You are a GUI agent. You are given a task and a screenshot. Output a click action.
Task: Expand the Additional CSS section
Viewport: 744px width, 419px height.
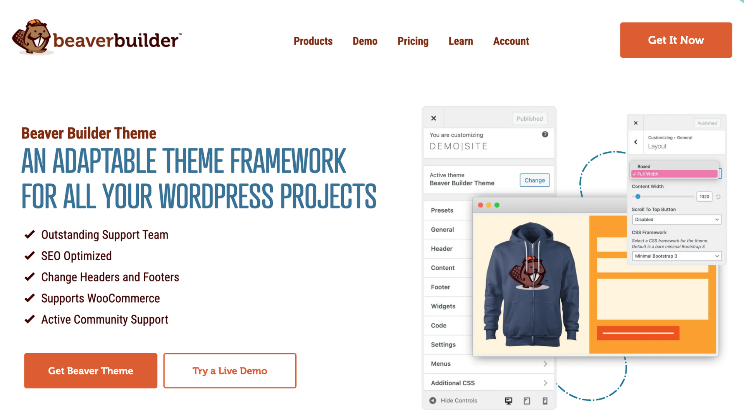488,383
